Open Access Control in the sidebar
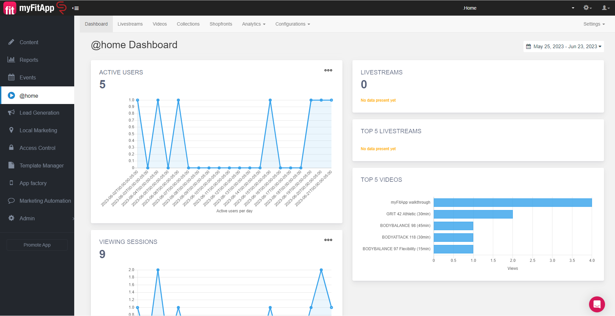 [37, 148]
